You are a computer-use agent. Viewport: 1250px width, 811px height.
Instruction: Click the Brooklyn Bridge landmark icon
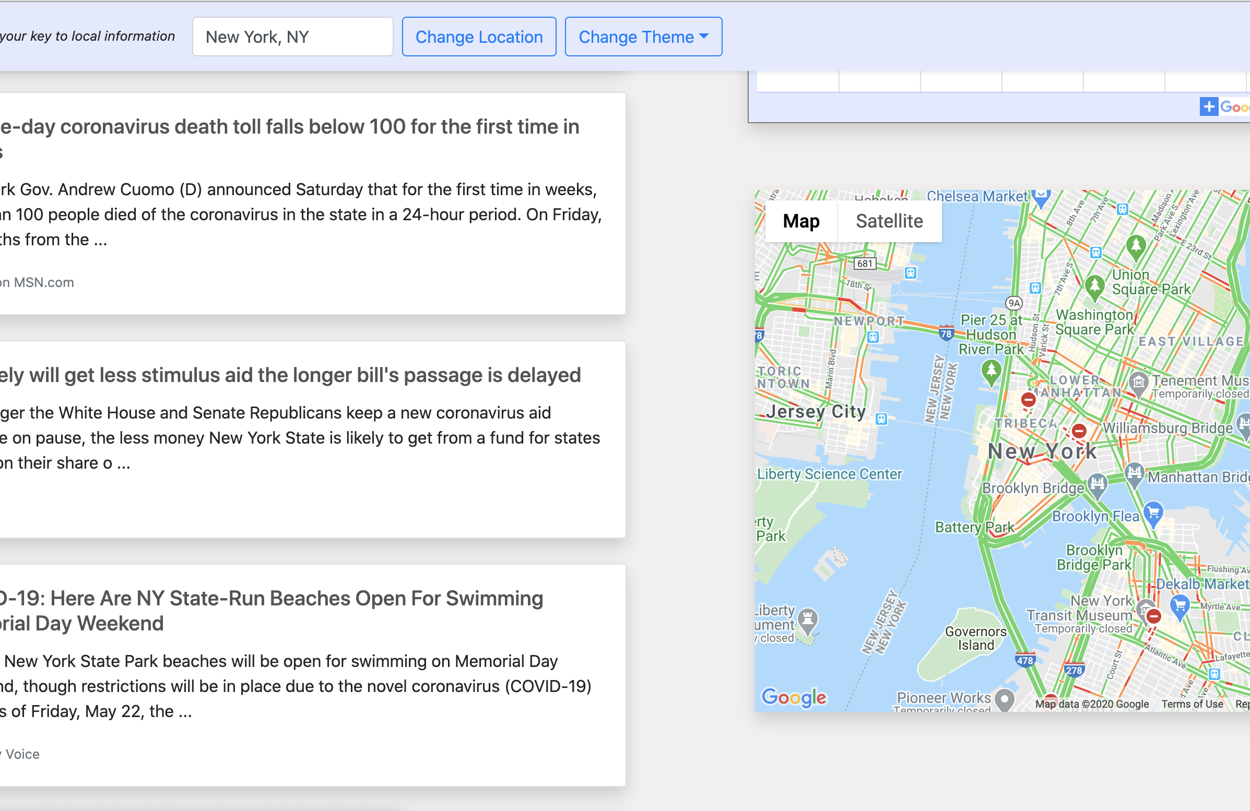pos(1098,483)
